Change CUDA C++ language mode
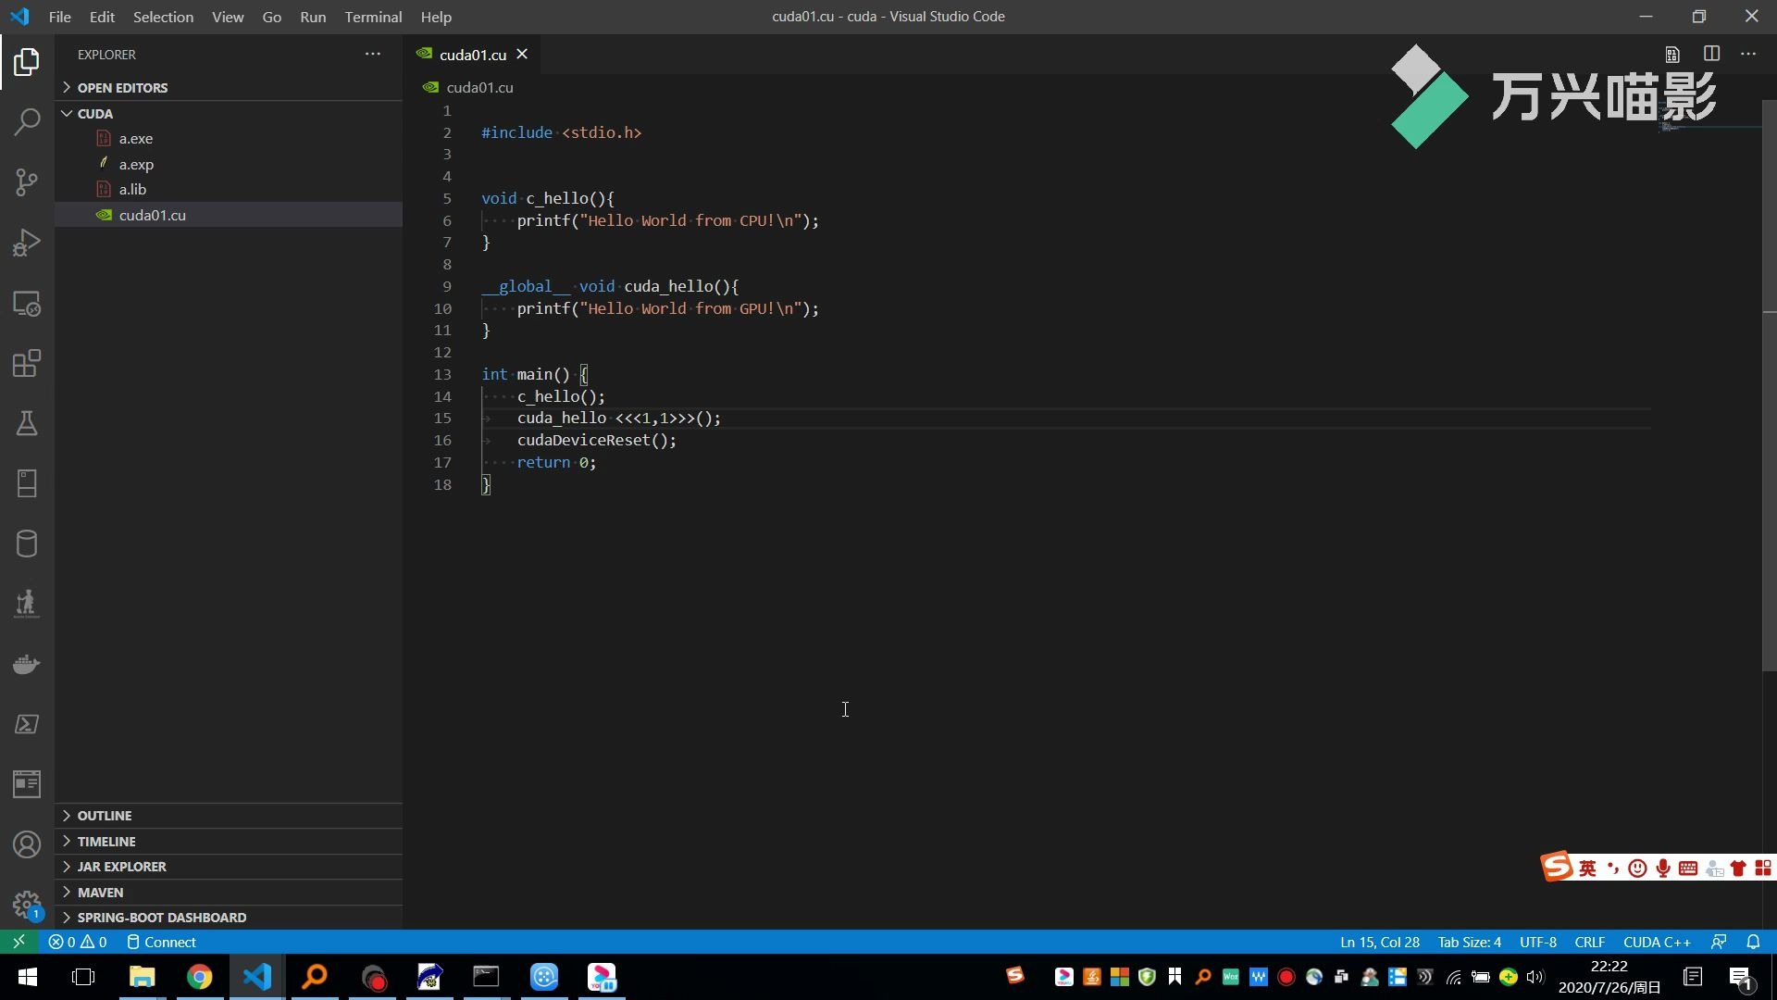 point(1657,942)
